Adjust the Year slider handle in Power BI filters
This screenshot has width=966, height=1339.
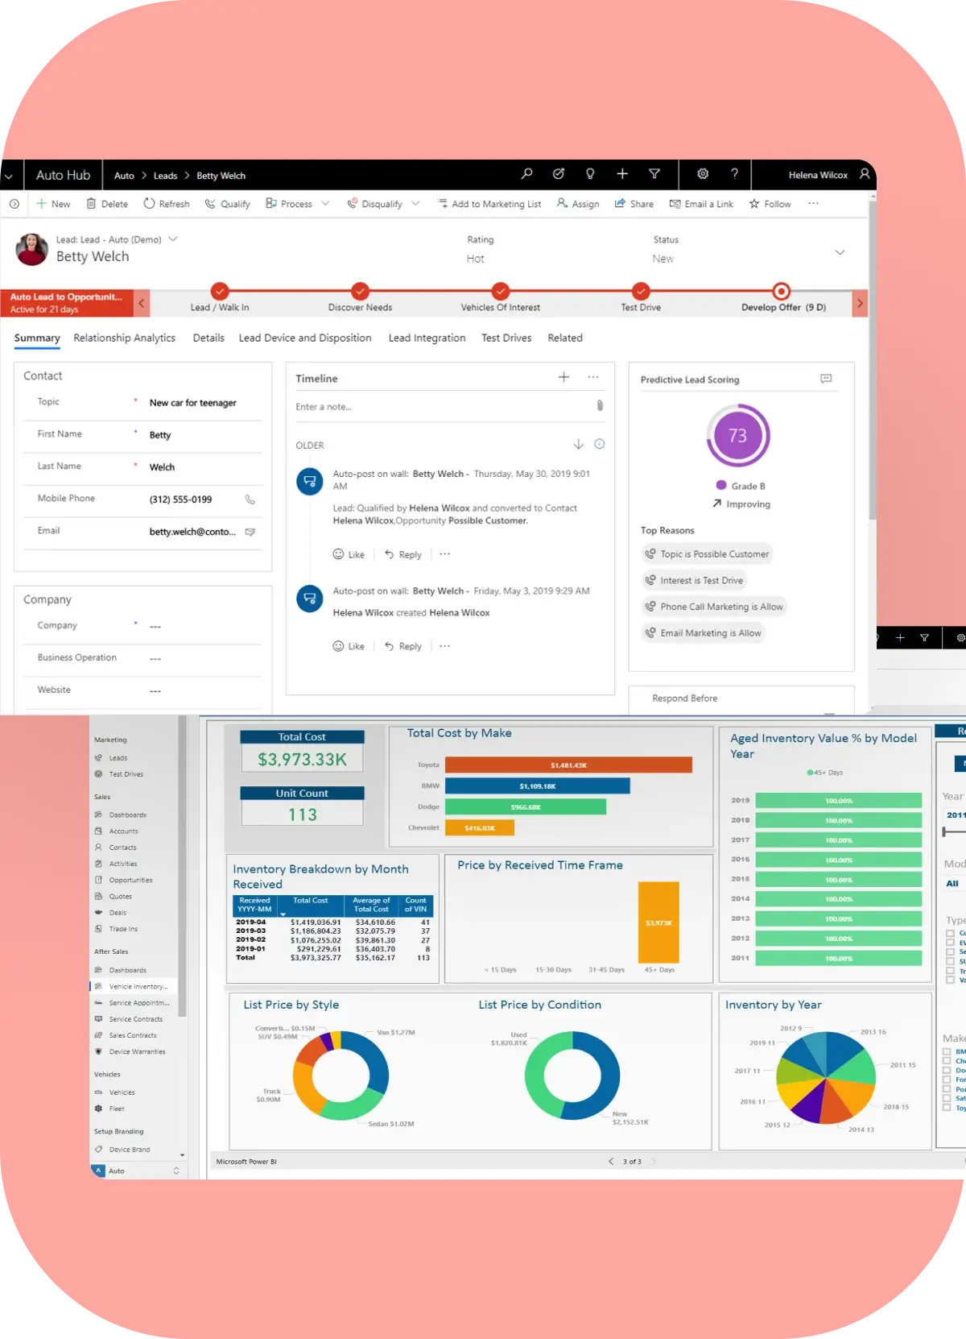point(943,831)
